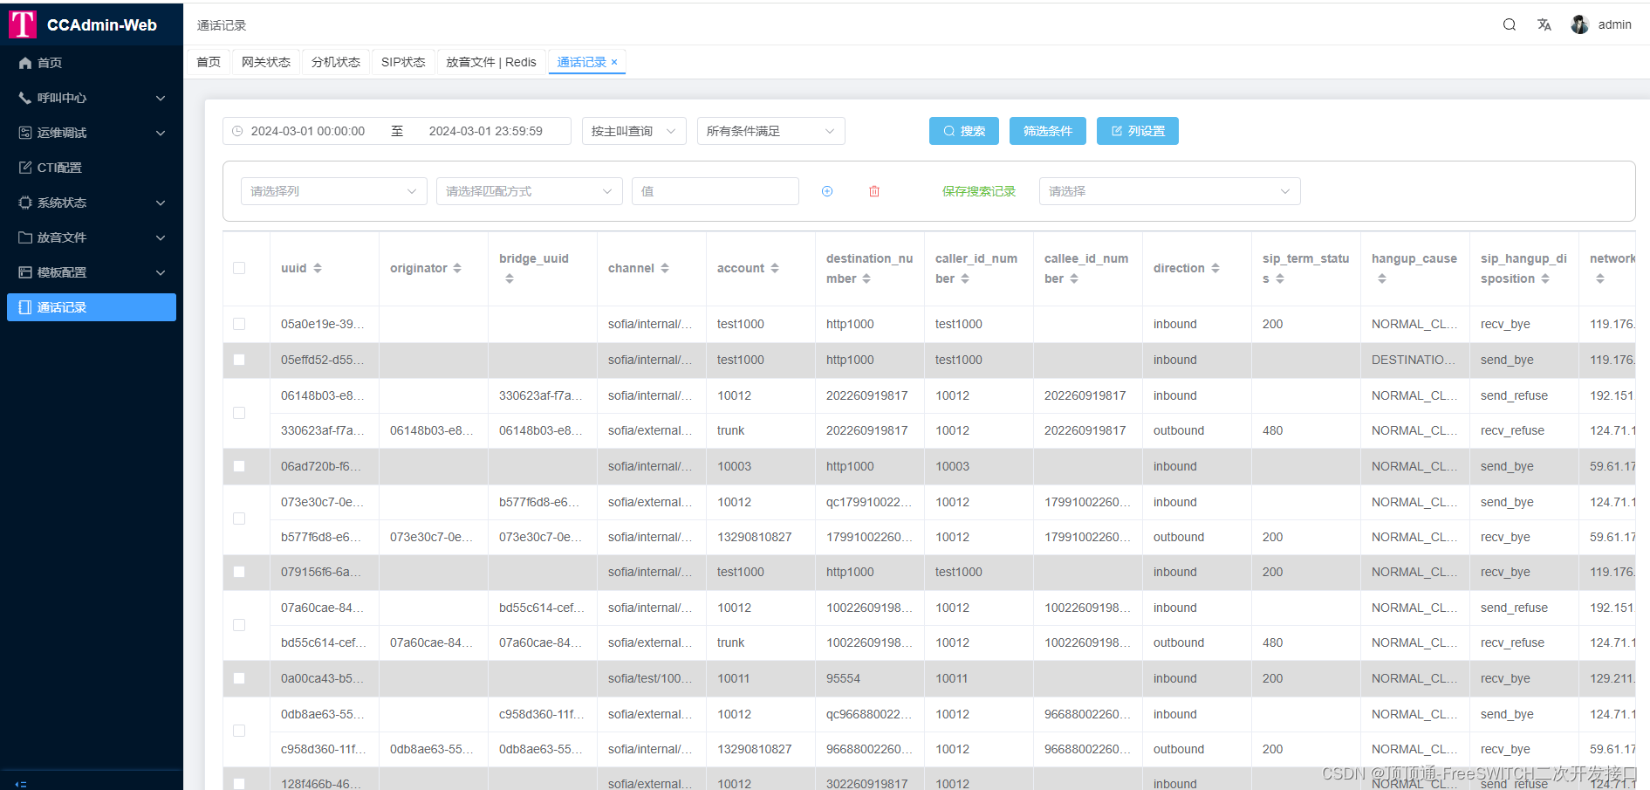
Task: Switch to the SIP状态 tab
Action: point(403,62)
